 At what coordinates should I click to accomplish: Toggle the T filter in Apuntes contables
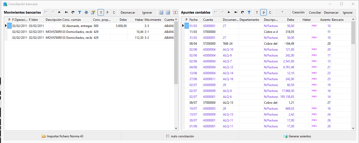click(x=257, y=12)
